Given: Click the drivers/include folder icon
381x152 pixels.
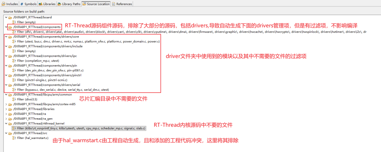Looking at the screenshot, I should (x=10, y=46).
